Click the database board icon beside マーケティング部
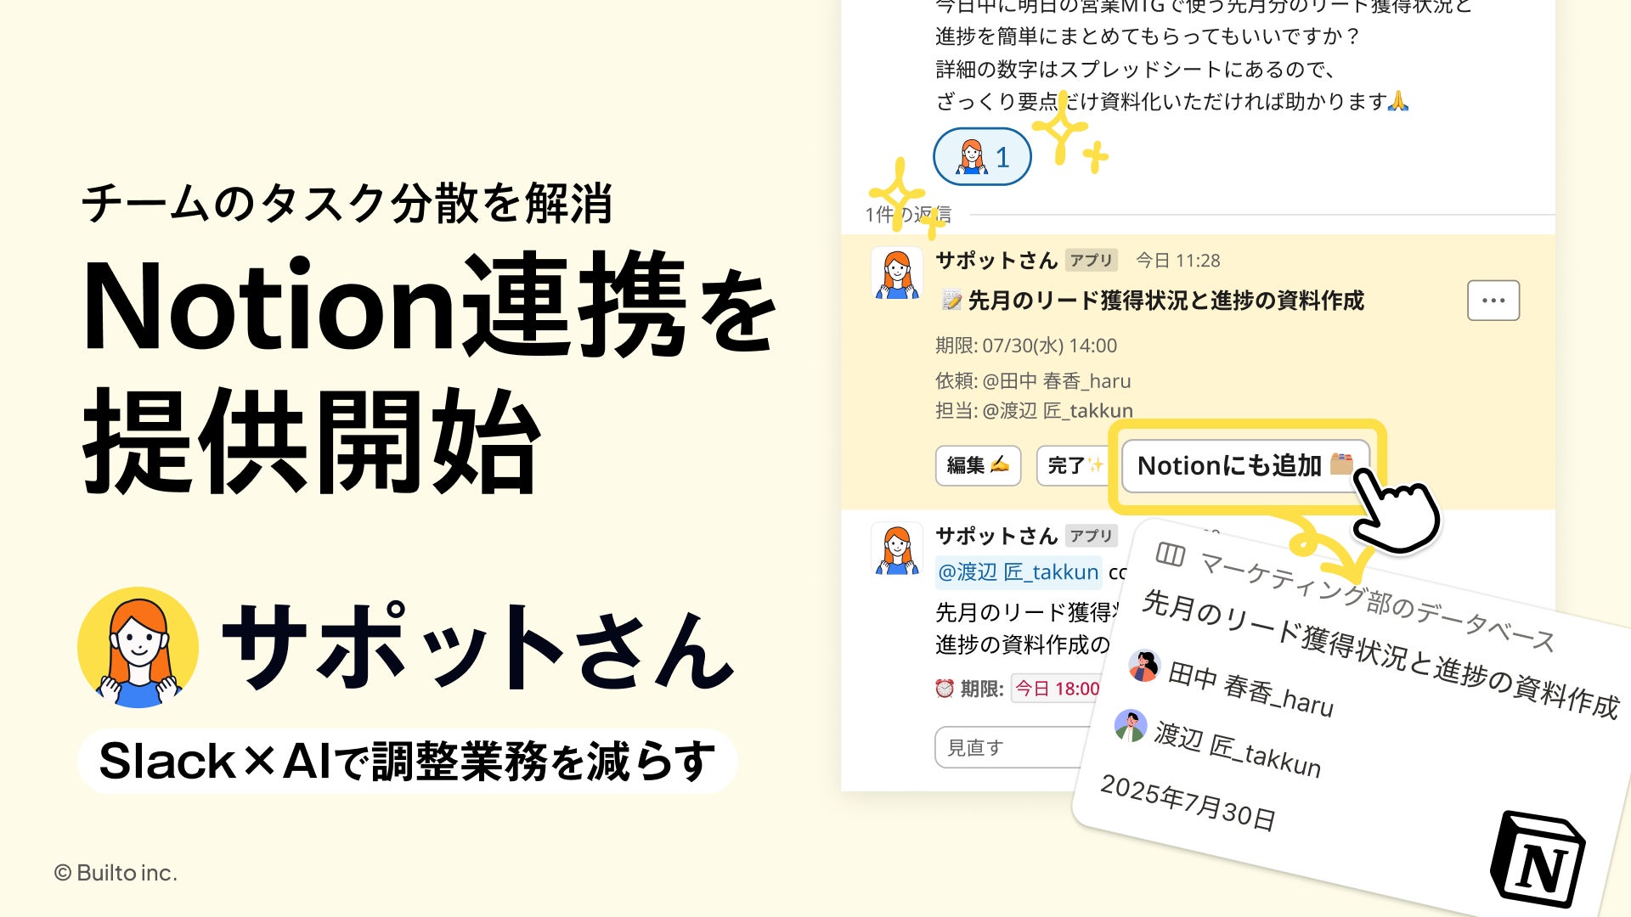 tap(1171, 554)
